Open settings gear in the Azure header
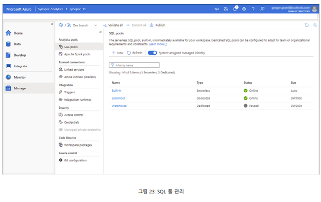The height and width of the screenshot is (202, 321). click(244, 9)
